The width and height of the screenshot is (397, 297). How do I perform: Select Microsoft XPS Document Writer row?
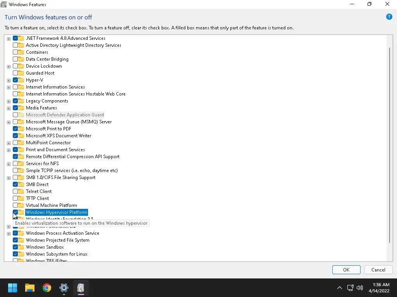tap(59, 136)
